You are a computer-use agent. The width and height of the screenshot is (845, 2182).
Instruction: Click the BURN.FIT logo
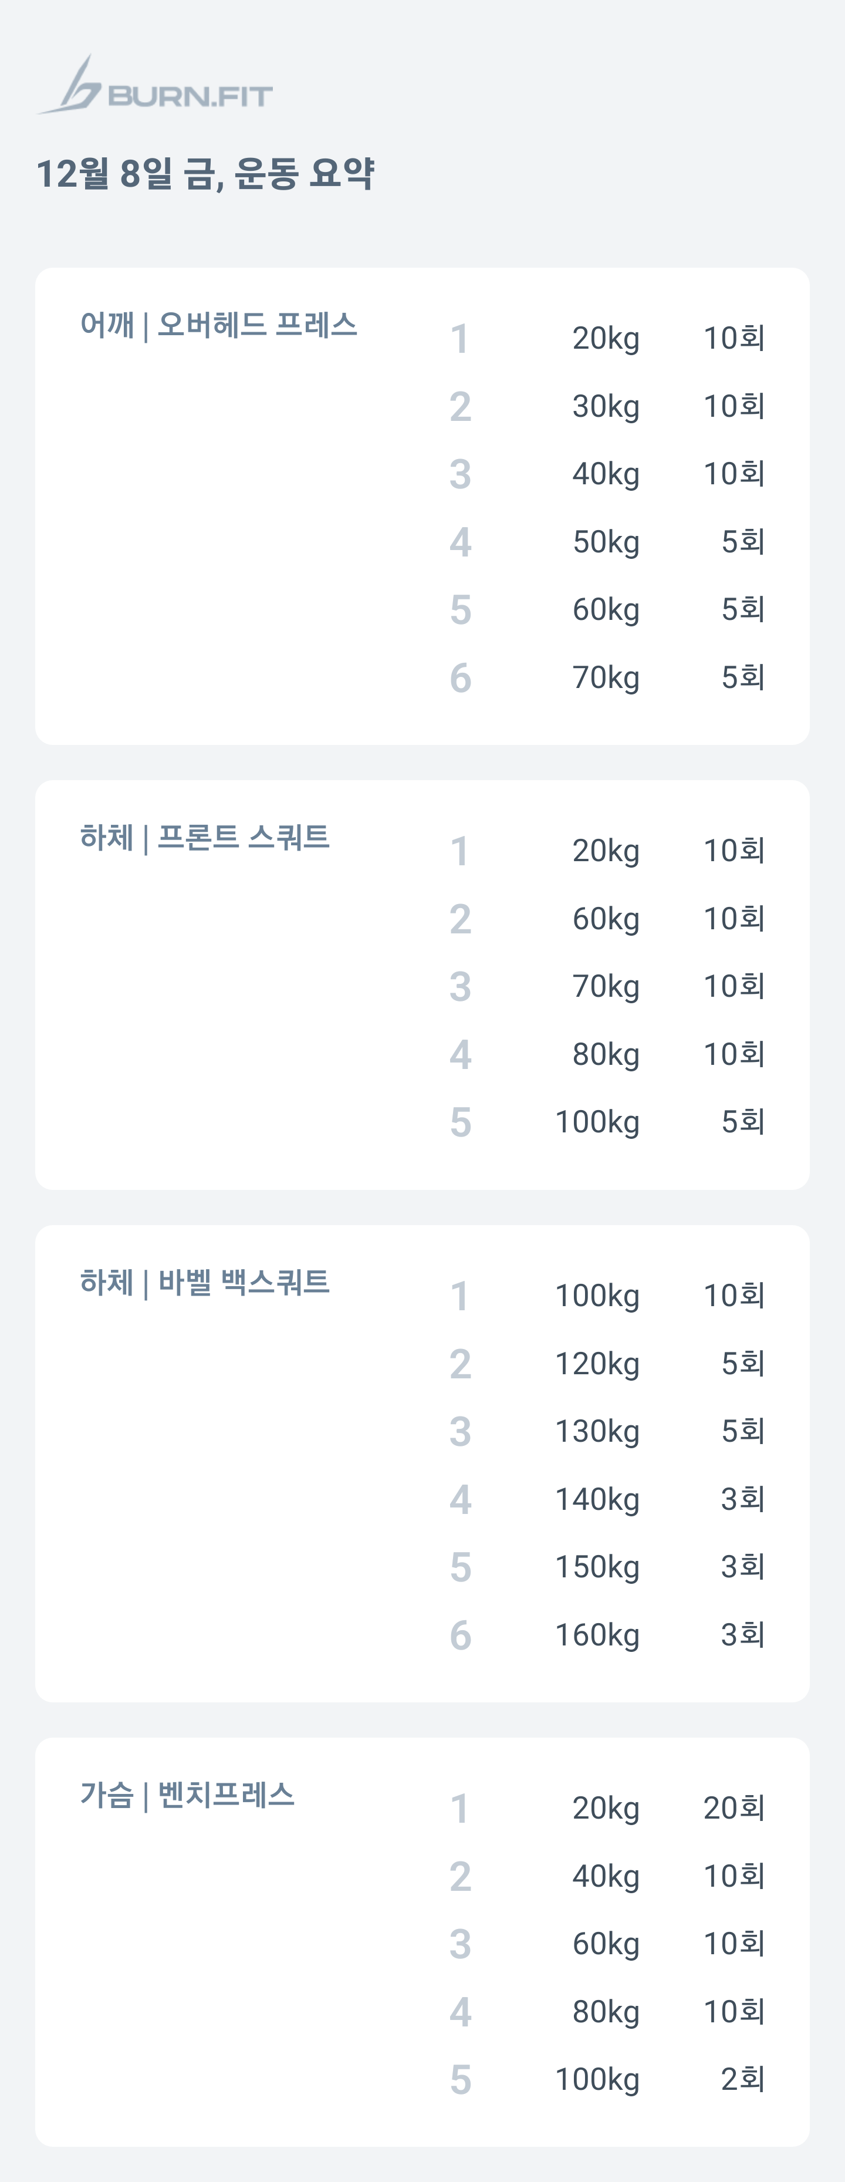[154, 85]
